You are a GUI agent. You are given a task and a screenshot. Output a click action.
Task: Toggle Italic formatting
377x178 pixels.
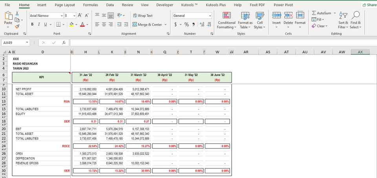point(39,24)
